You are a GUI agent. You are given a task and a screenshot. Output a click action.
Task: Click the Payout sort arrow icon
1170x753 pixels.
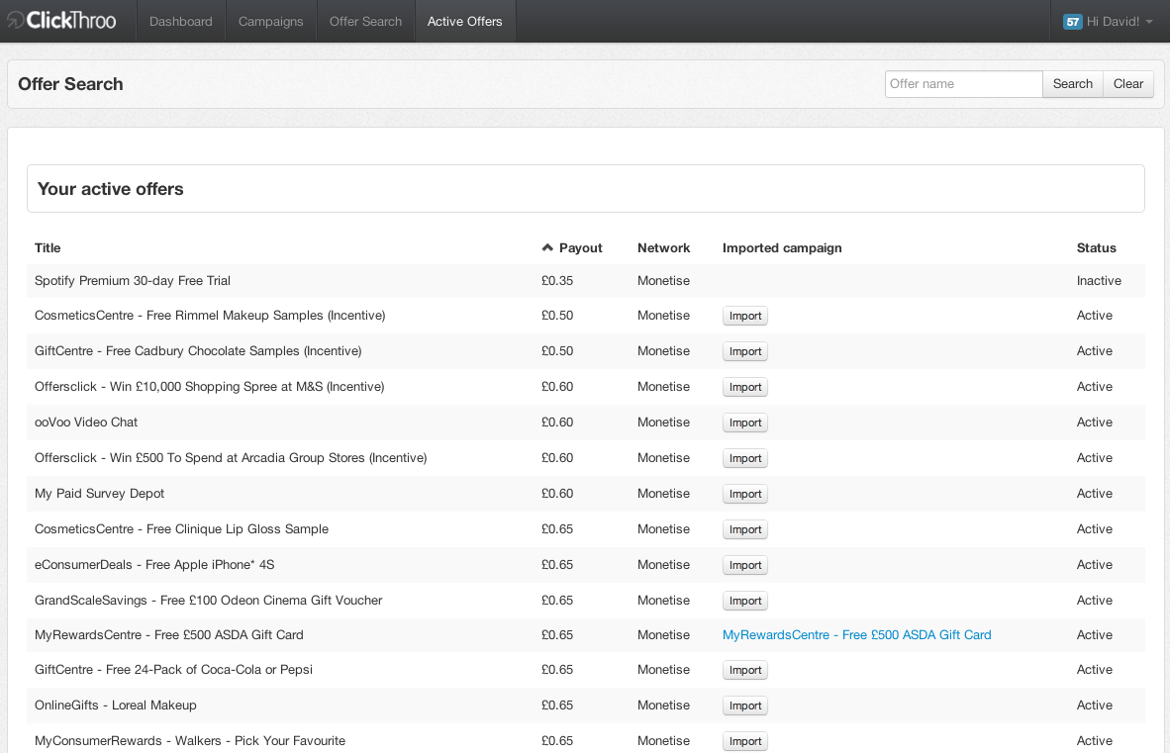547,248
